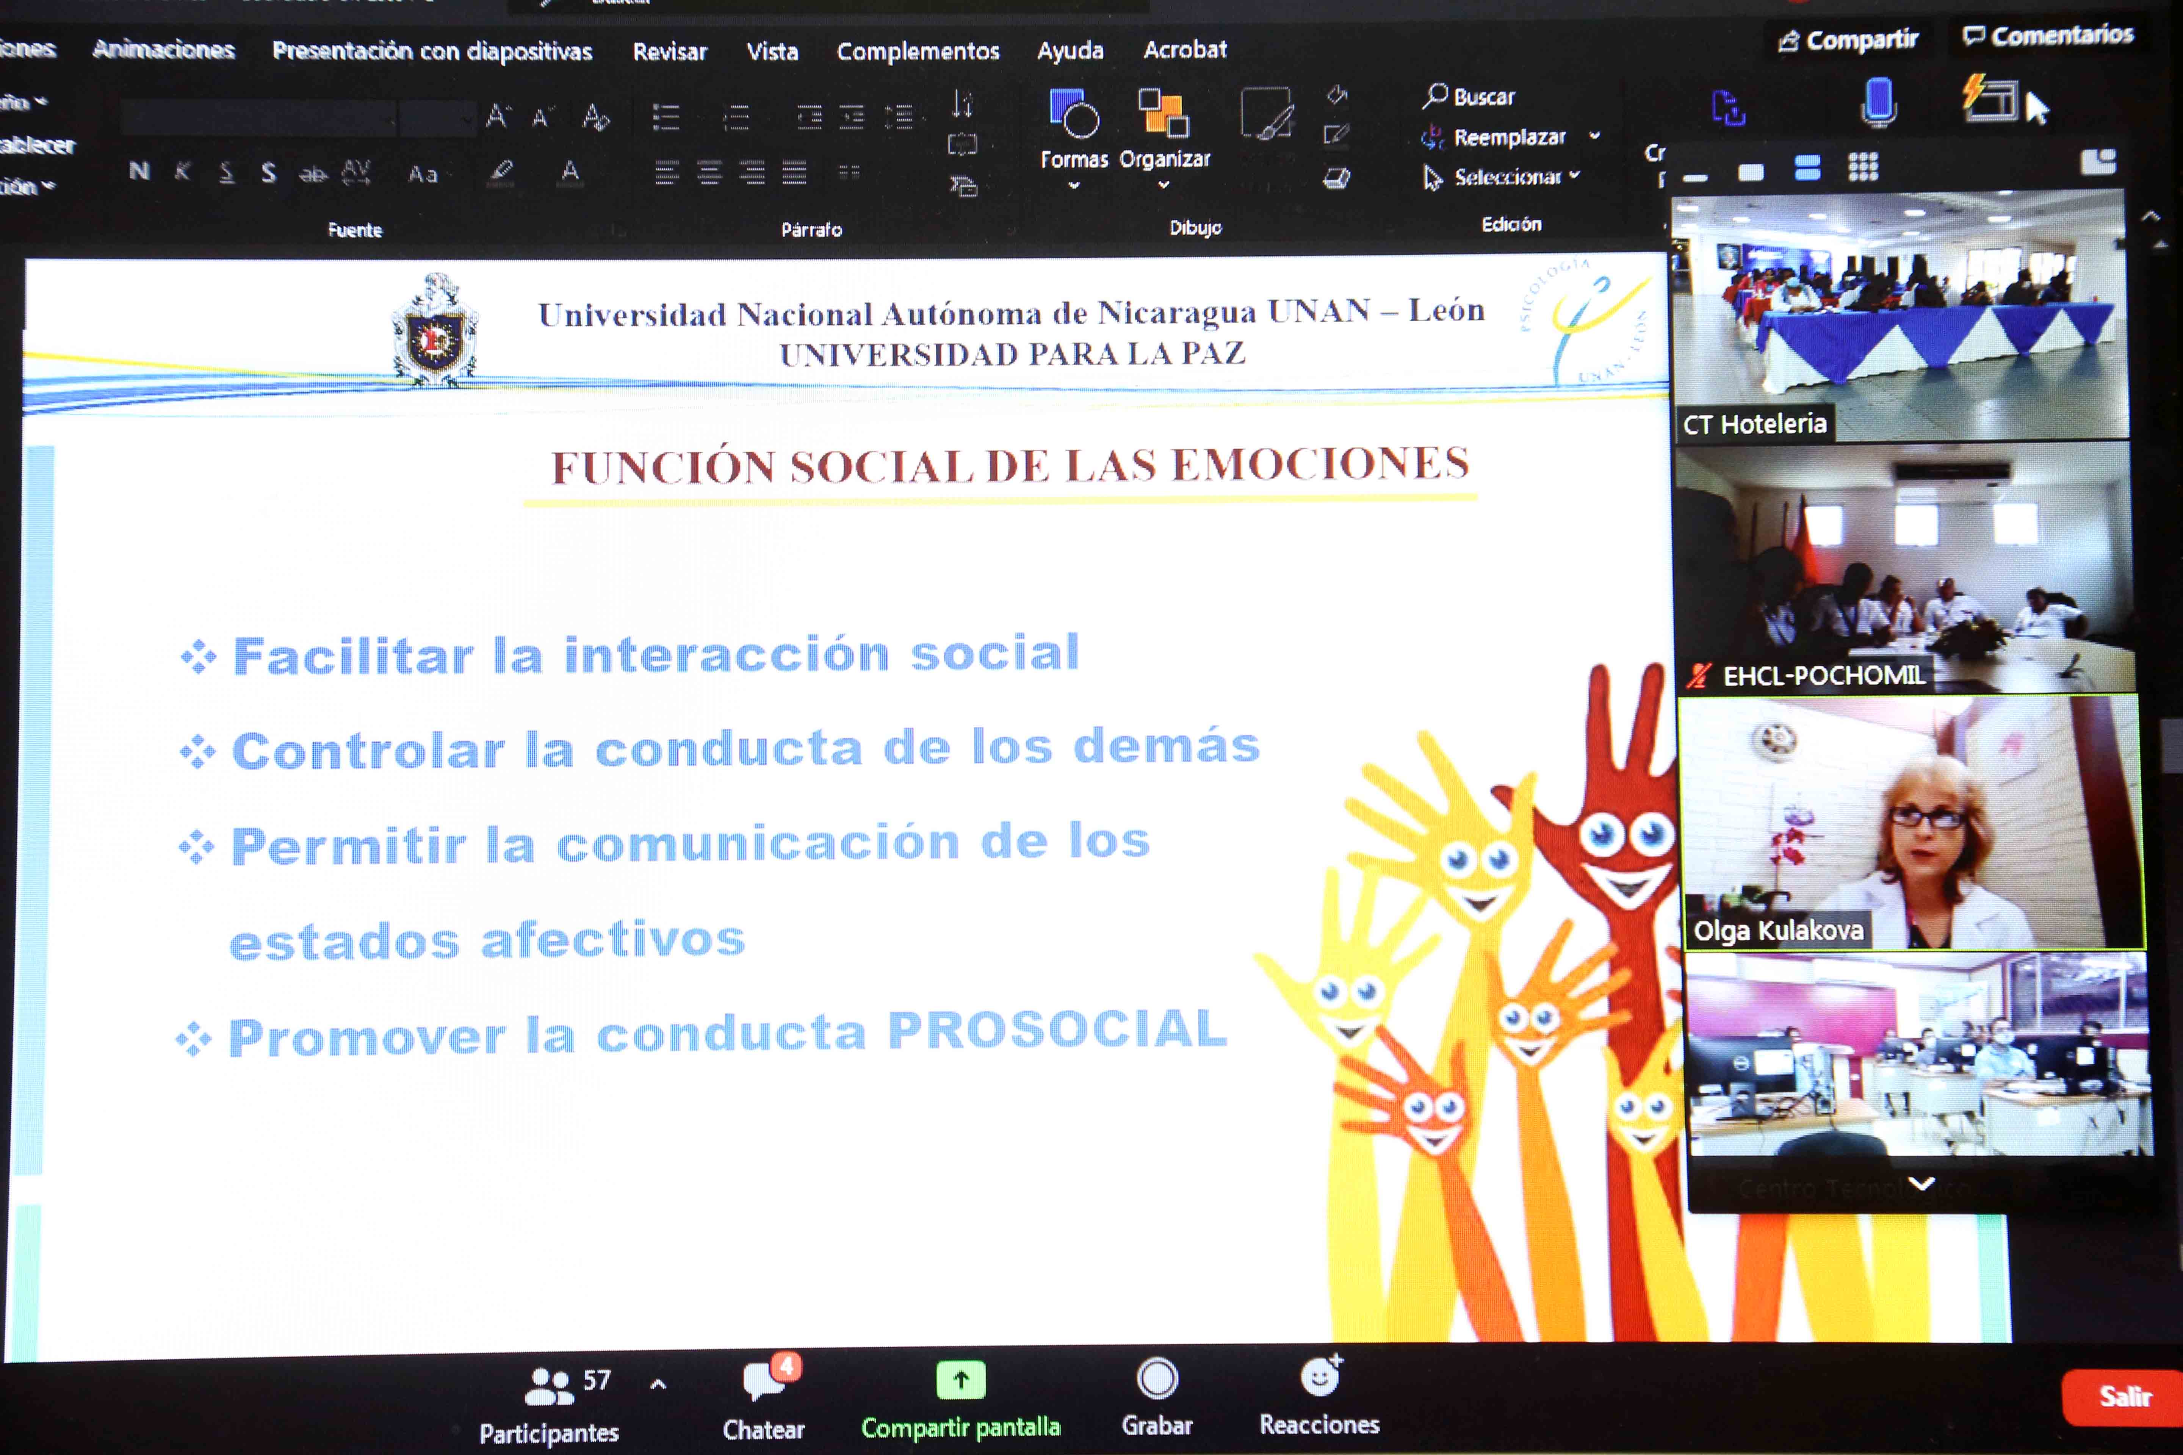Open shape effects icon
Screen dimensions: 2183x1455
click(1337, 177)
